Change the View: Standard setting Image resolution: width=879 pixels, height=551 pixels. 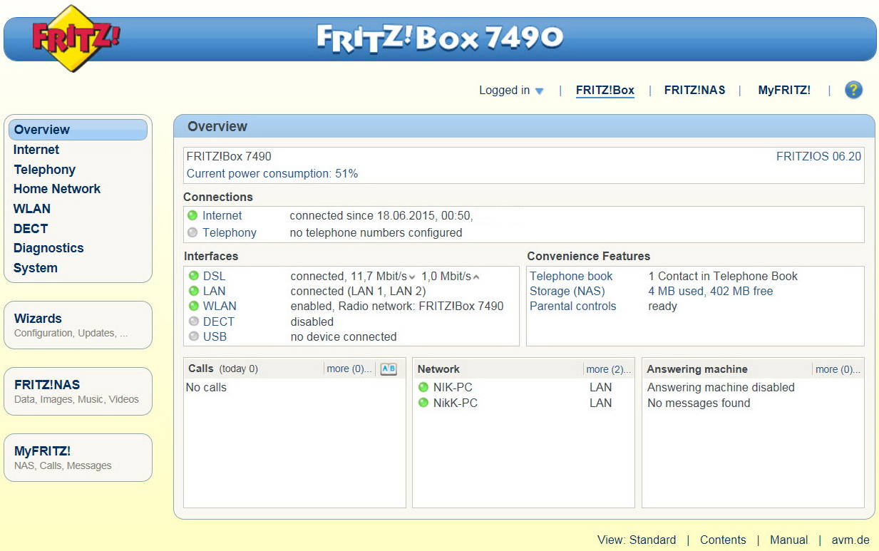[x=637, y=540]
